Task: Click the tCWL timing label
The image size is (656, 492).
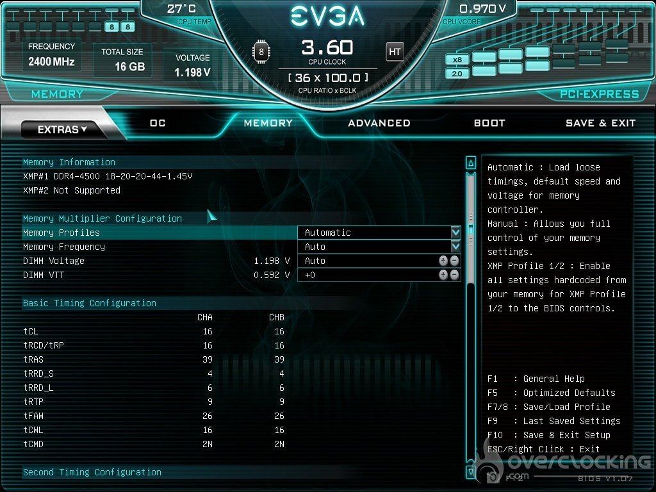Action: click(33, 430)
